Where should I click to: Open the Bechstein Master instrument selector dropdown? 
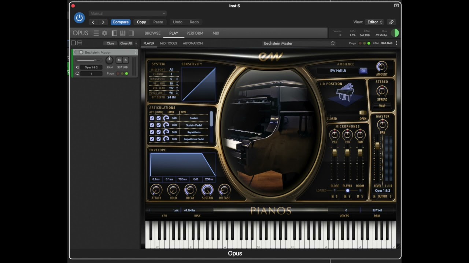point(299,43)
